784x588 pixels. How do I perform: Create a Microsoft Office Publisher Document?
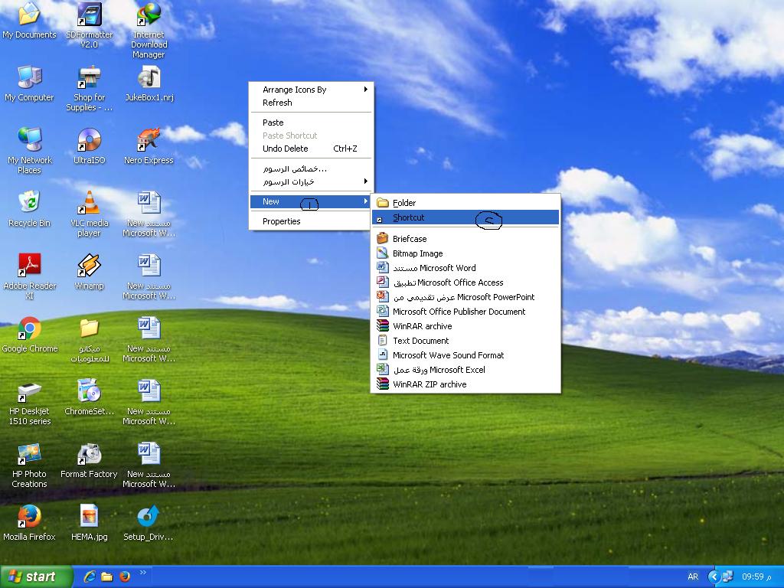click(465, 312)
